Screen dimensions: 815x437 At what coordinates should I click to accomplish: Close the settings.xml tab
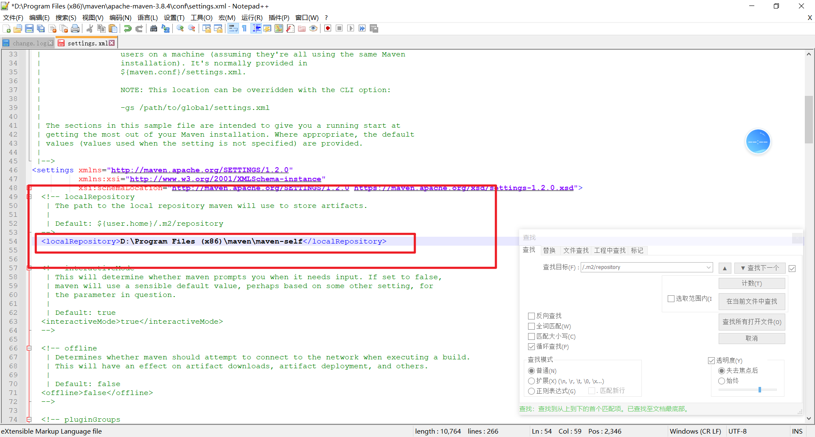112,43
